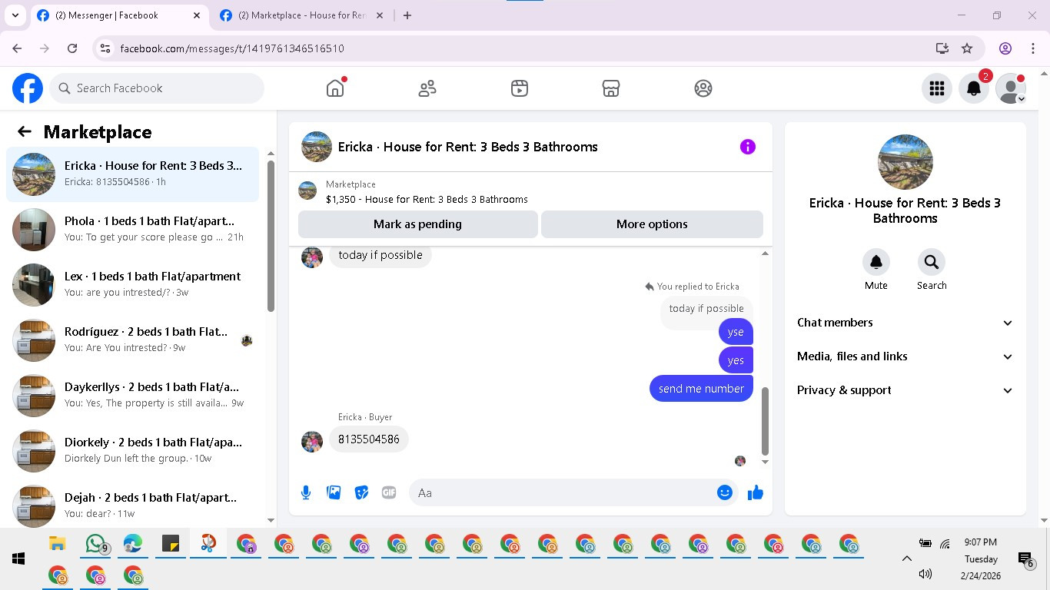The image size is (1050, 590).
Task: Click More options button
Action: (652, 224)
